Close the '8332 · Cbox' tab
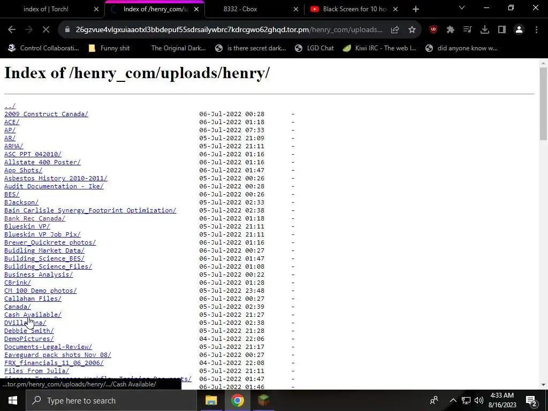Image resolution: width=548 pixels, height=411 pixels. (296, 9)
